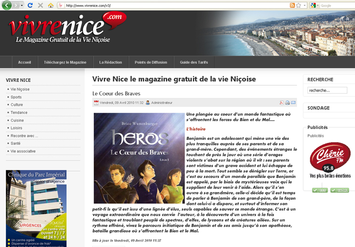
Task: Open Guide des Tarifs menu
Action: click(194, 62)
